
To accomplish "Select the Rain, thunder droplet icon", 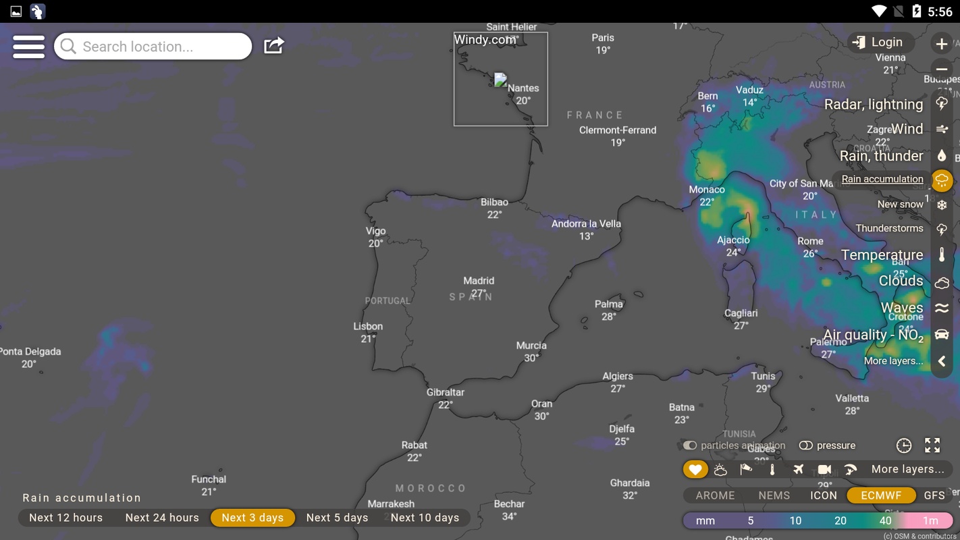I will pyautogui.click(x=942, y=155).
